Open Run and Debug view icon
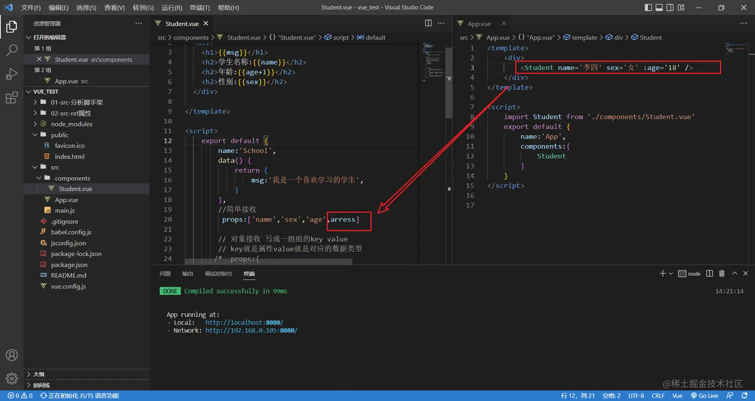Viewport: 755px width, 401px height. pos(11,74)
